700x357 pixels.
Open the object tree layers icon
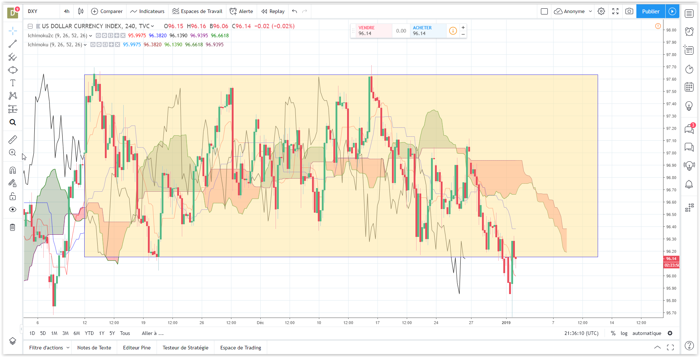pos(13,341)
